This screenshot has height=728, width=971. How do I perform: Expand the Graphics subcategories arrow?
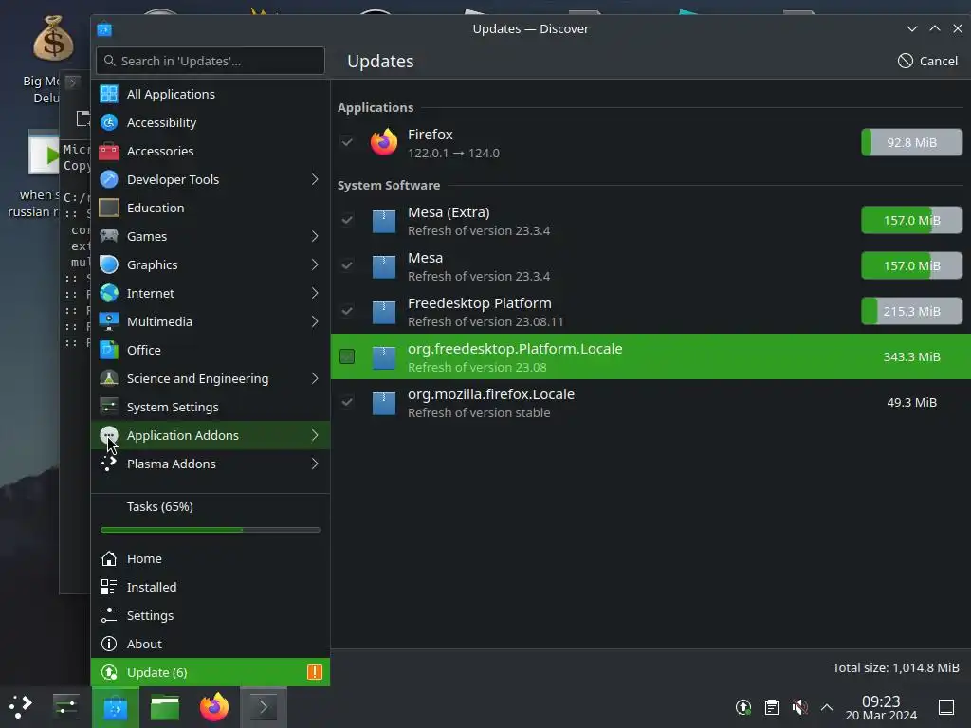click(x=315, y=265)
